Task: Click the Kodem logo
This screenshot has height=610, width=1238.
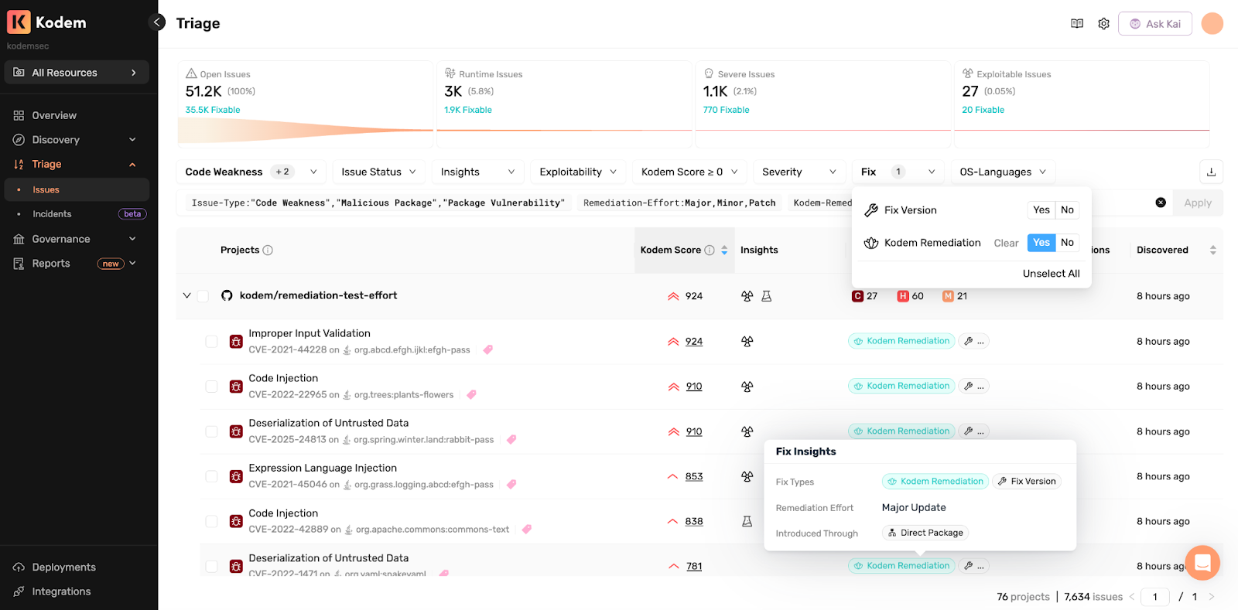Action: click(46, 22)
